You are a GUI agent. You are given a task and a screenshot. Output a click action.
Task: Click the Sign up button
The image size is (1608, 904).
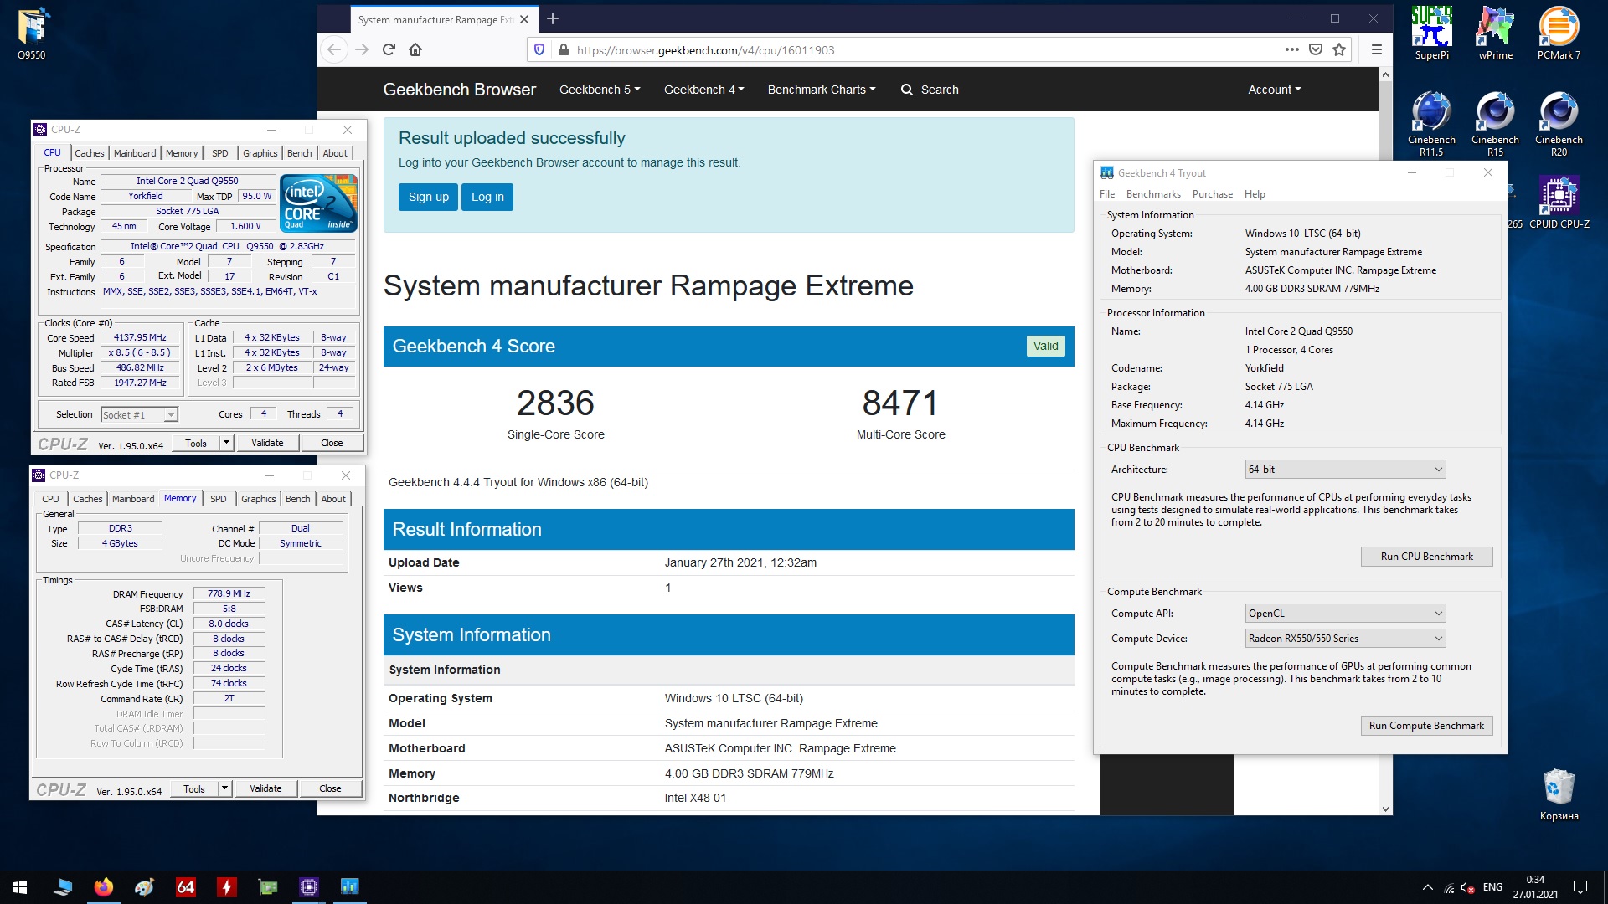point(429,197)
